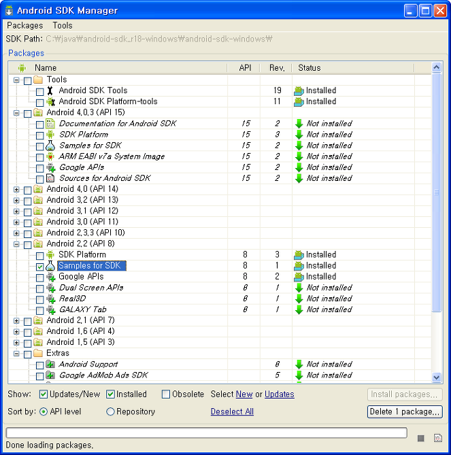The width and height of the screenshot is (451, 455).
Task: Expand the Android 3.2 (API 13) node
Action: click(x=16, y=200)
